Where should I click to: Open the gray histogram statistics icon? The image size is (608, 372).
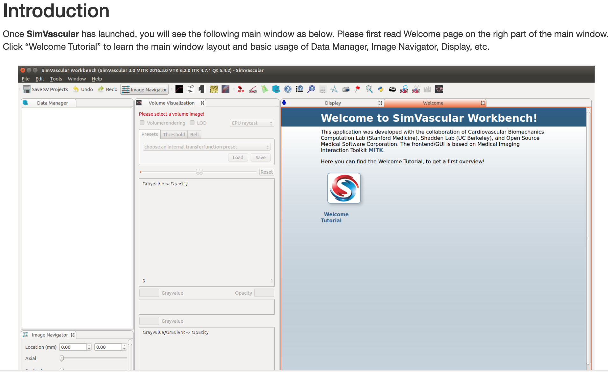(427, 89)
